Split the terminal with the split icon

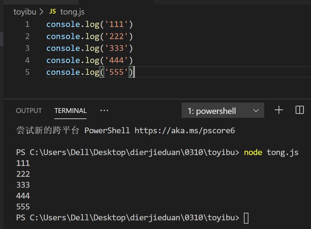[299, 110]
